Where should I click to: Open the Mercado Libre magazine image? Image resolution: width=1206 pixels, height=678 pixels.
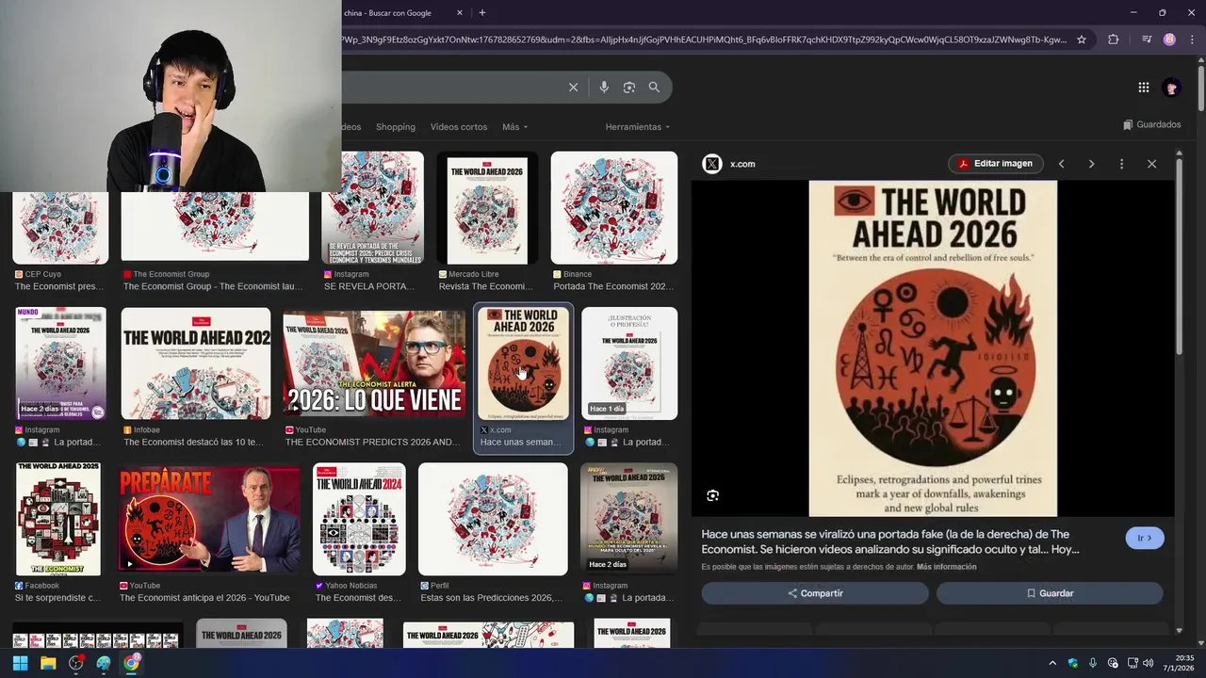click(487, 207)
